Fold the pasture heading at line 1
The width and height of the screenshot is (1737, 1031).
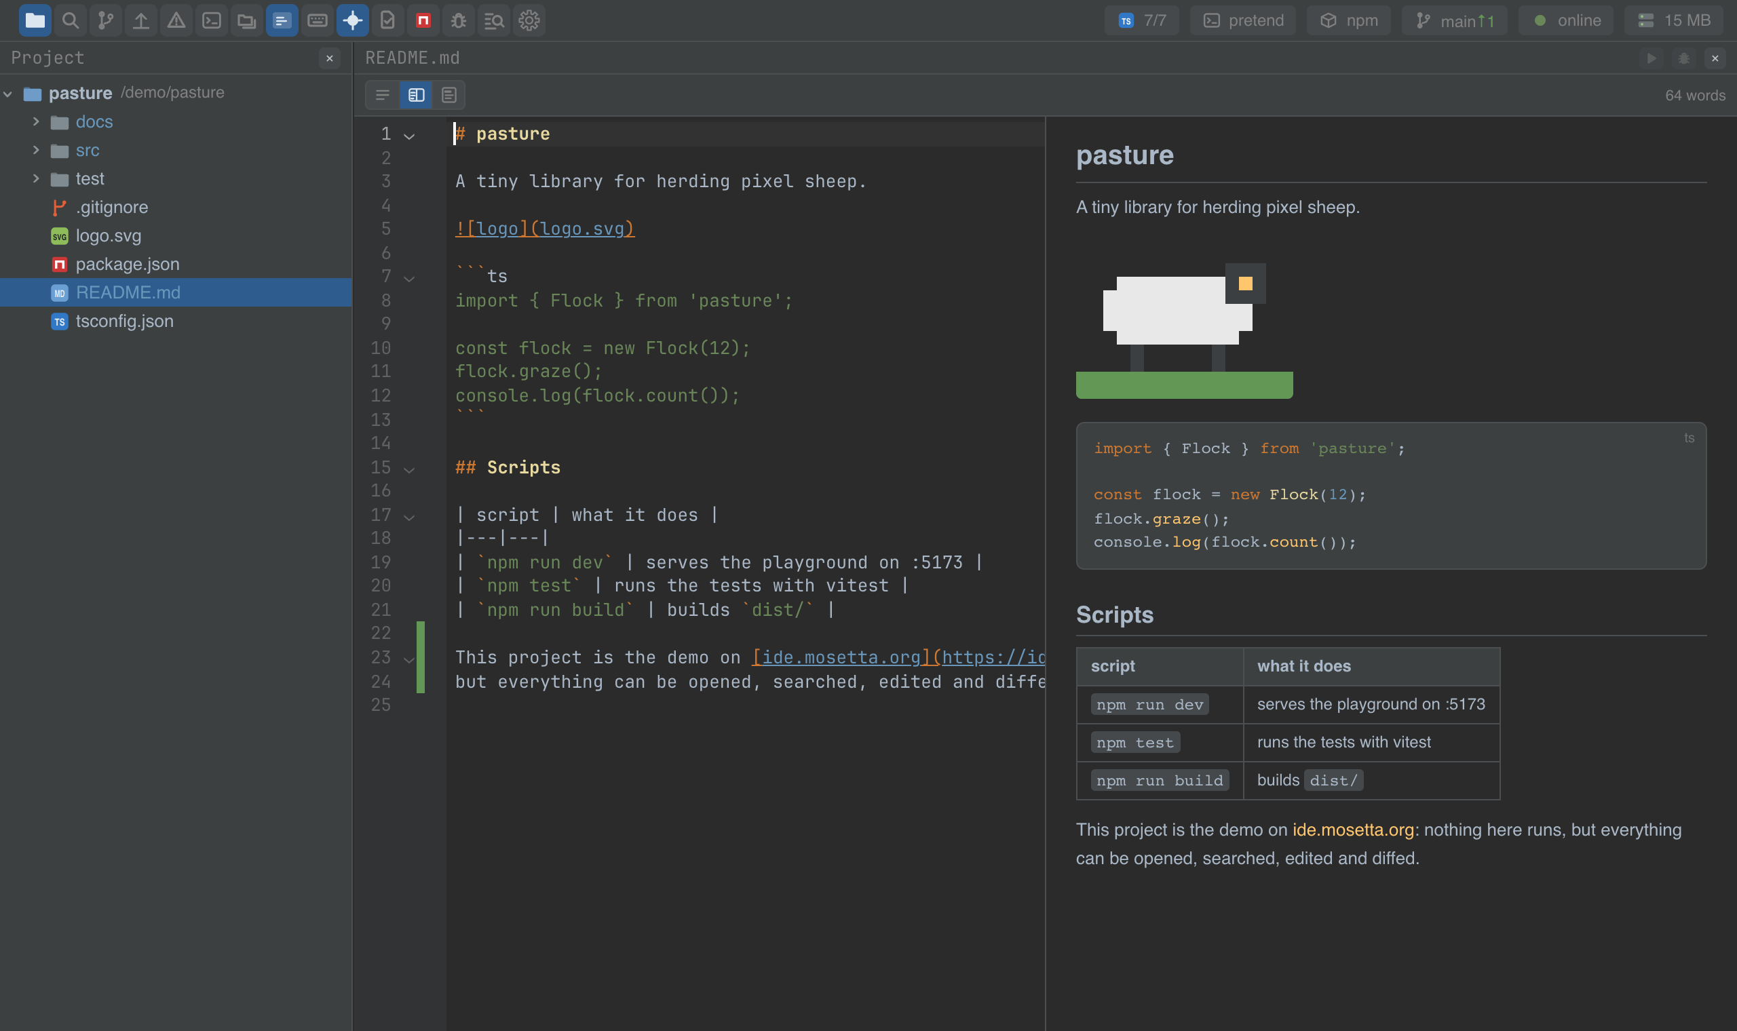409,136
